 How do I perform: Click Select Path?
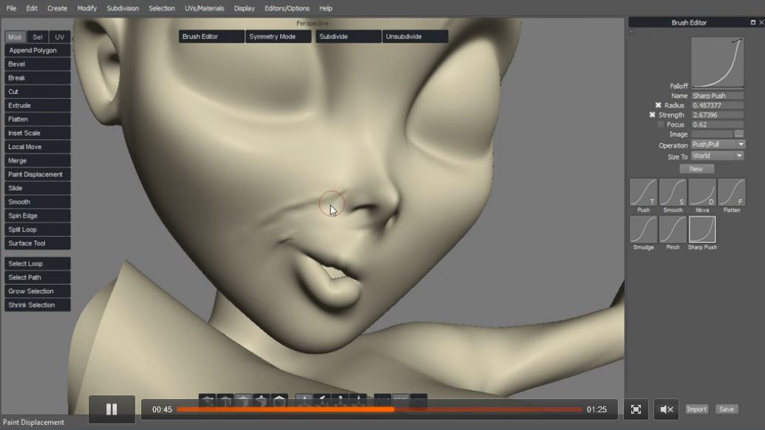tap(38, 277)
